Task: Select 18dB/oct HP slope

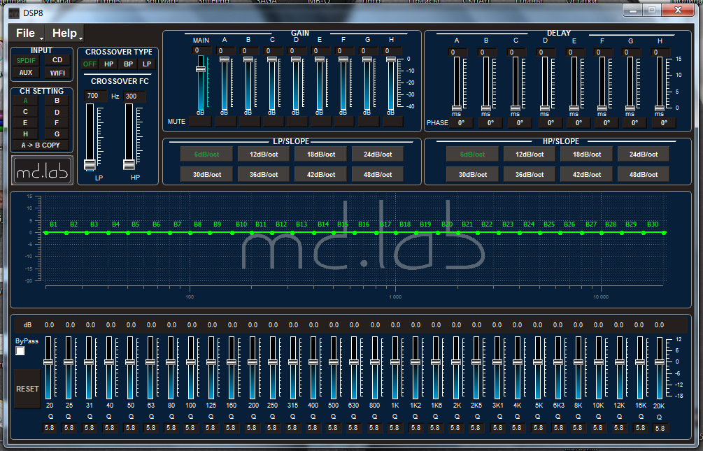Action: point(586,155)
